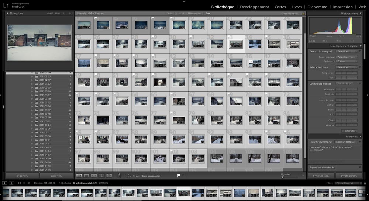This screenshot has width=369, height=201.
Task: Click the filter lock icon in library filter bar
Action: (x=303, y=14)
